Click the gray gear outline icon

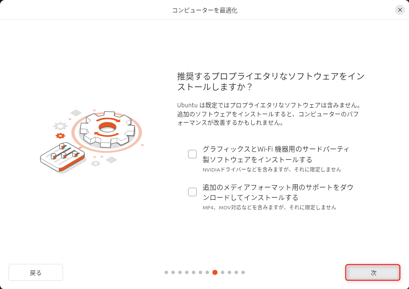coord(60,126)
